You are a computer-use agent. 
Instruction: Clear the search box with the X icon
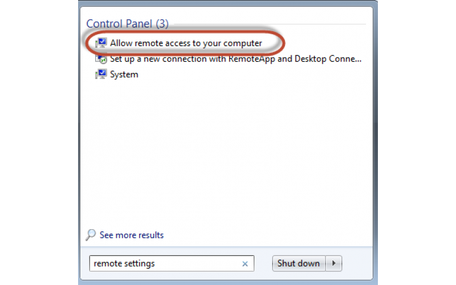tap(245, 264)
